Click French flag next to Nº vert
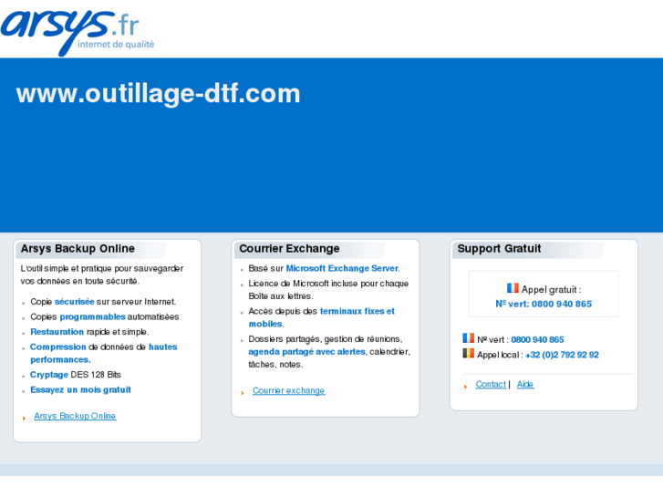663x497 pixels. [468, 338]
